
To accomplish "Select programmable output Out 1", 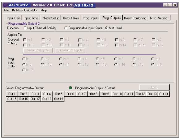I will point(12,94).
